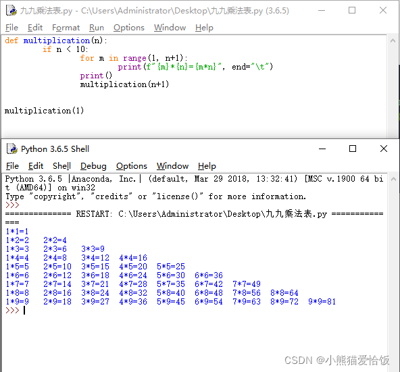Click the 'multiplication(n+1)' recursive call line
This screenshot has height=372, width=400.
click(124, 84)
